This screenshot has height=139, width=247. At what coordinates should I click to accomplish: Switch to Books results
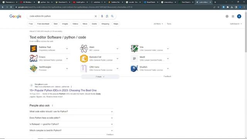tap(94, 24)
